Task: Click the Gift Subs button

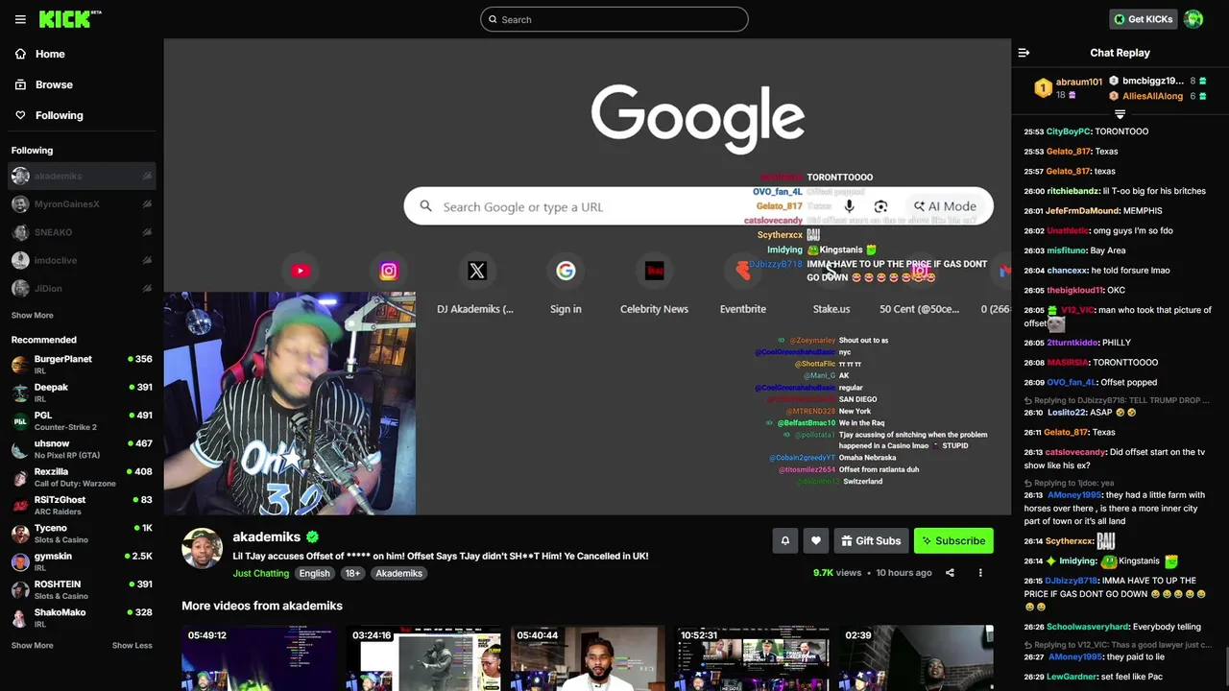Action: [x=871, y=540]
